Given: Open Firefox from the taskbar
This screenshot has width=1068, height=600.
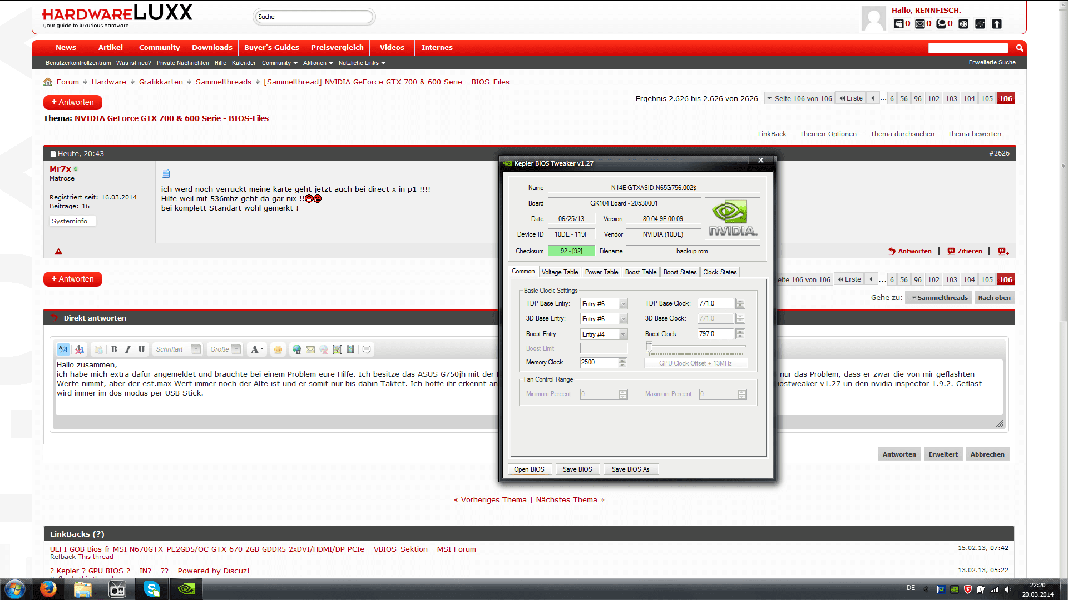Looking at the screenshot, I should [48, 589].
